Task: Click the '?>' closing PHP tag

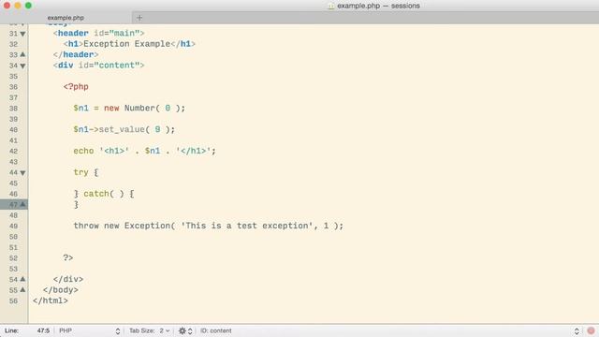Action: pyautogui.click(x=68, y=258)
